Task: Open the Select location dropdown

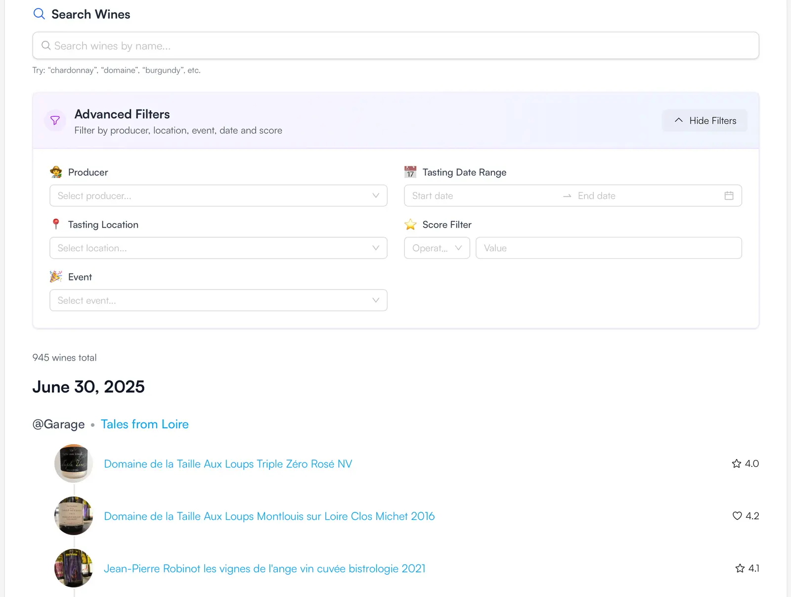Action: (x=218, y=248)
